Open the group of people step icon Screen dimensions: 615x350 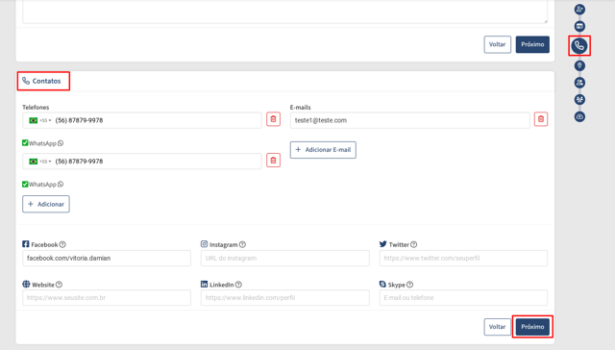point(579,100)
